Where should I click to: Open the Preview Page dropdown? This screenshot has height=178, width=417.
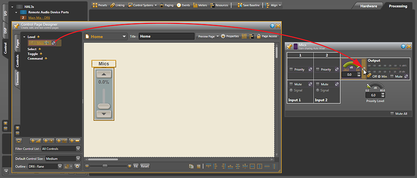tap(208, 36)
